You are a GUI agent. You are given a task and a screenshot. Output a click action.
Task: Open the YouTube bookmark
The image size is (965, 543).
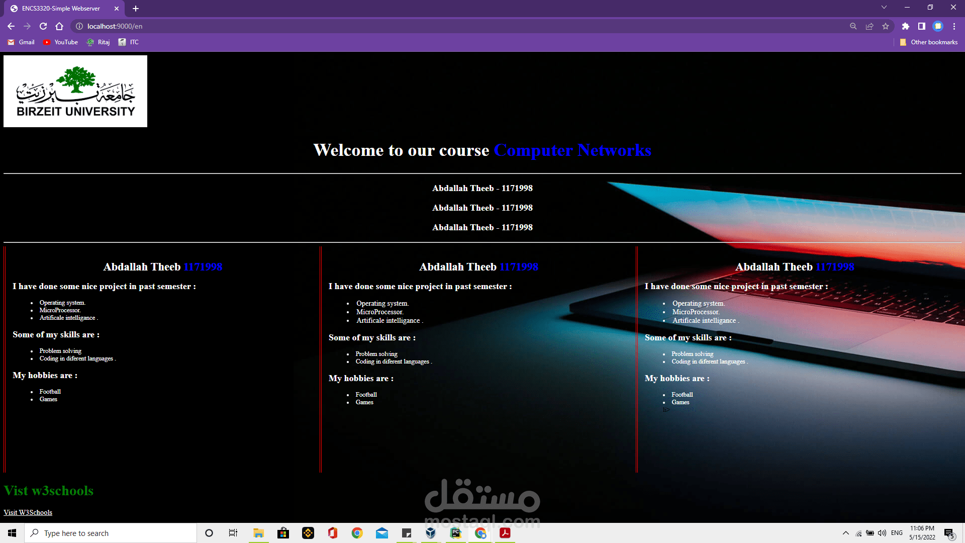coord(60,42)
